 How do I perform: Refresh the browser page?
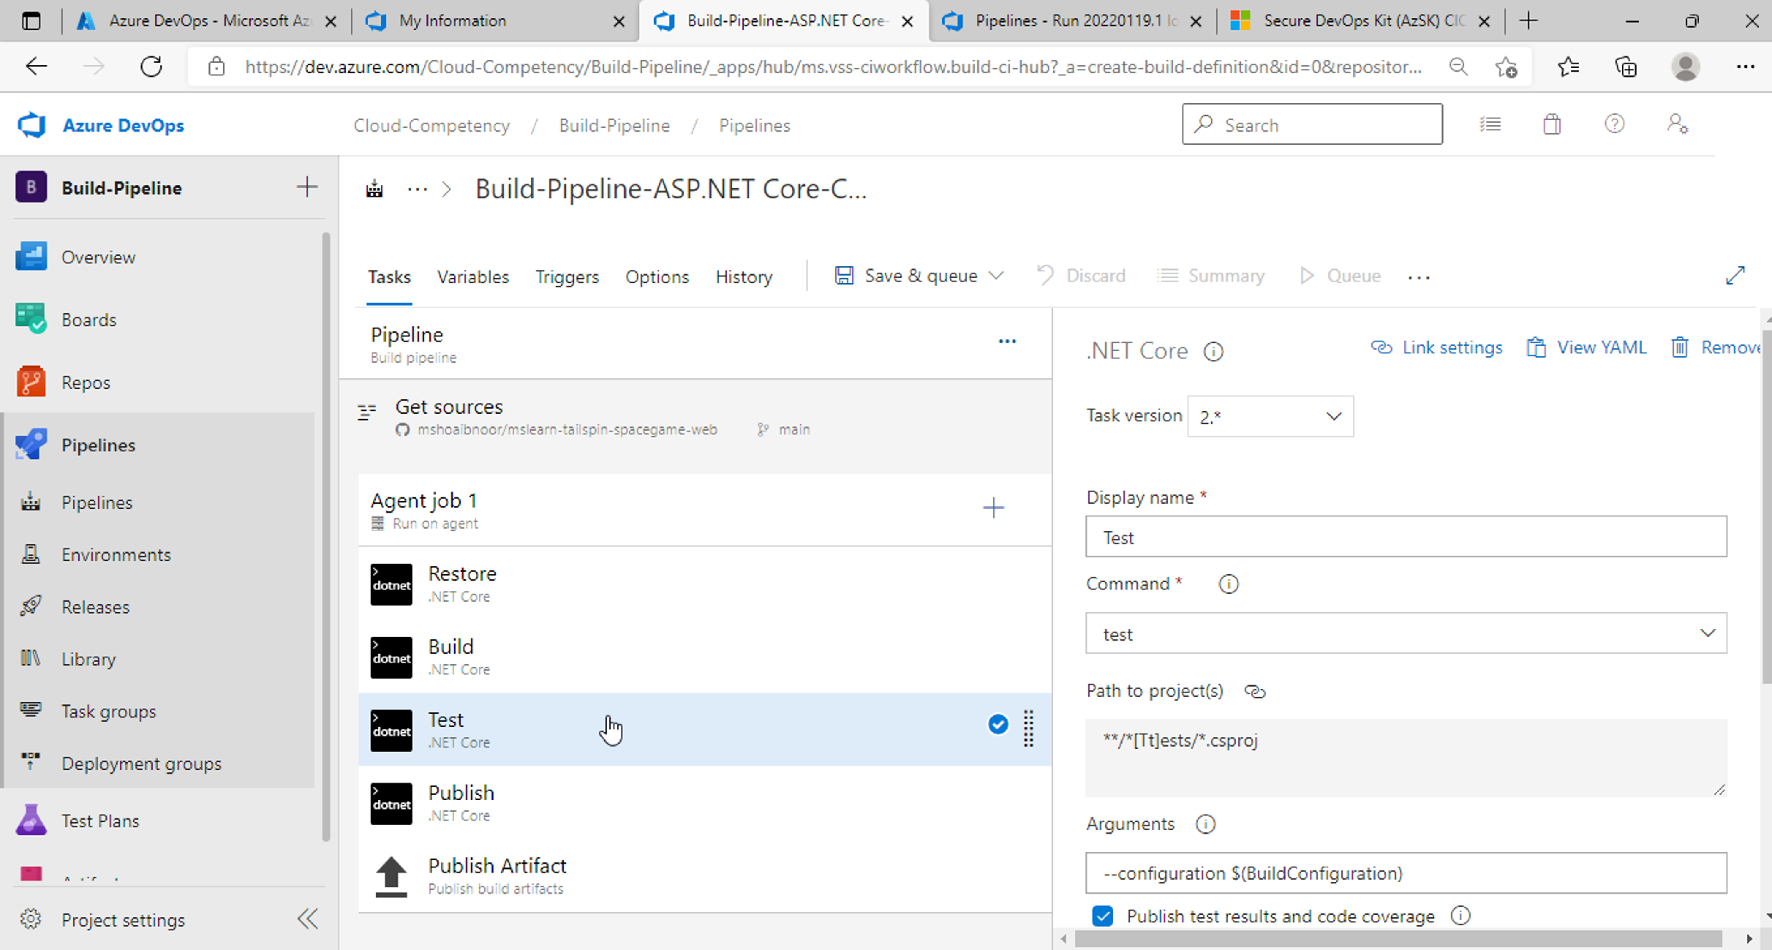(151, 67)
